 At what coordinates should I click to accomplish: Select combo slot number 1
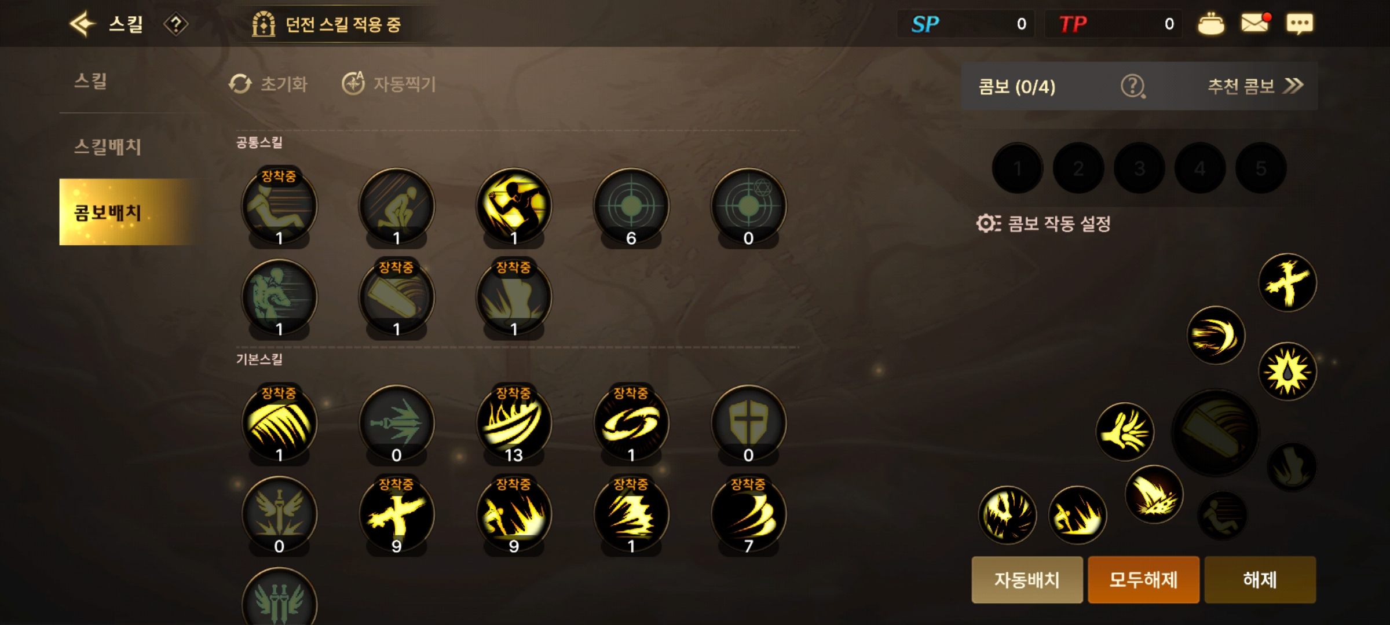(x=1018, y=168)
